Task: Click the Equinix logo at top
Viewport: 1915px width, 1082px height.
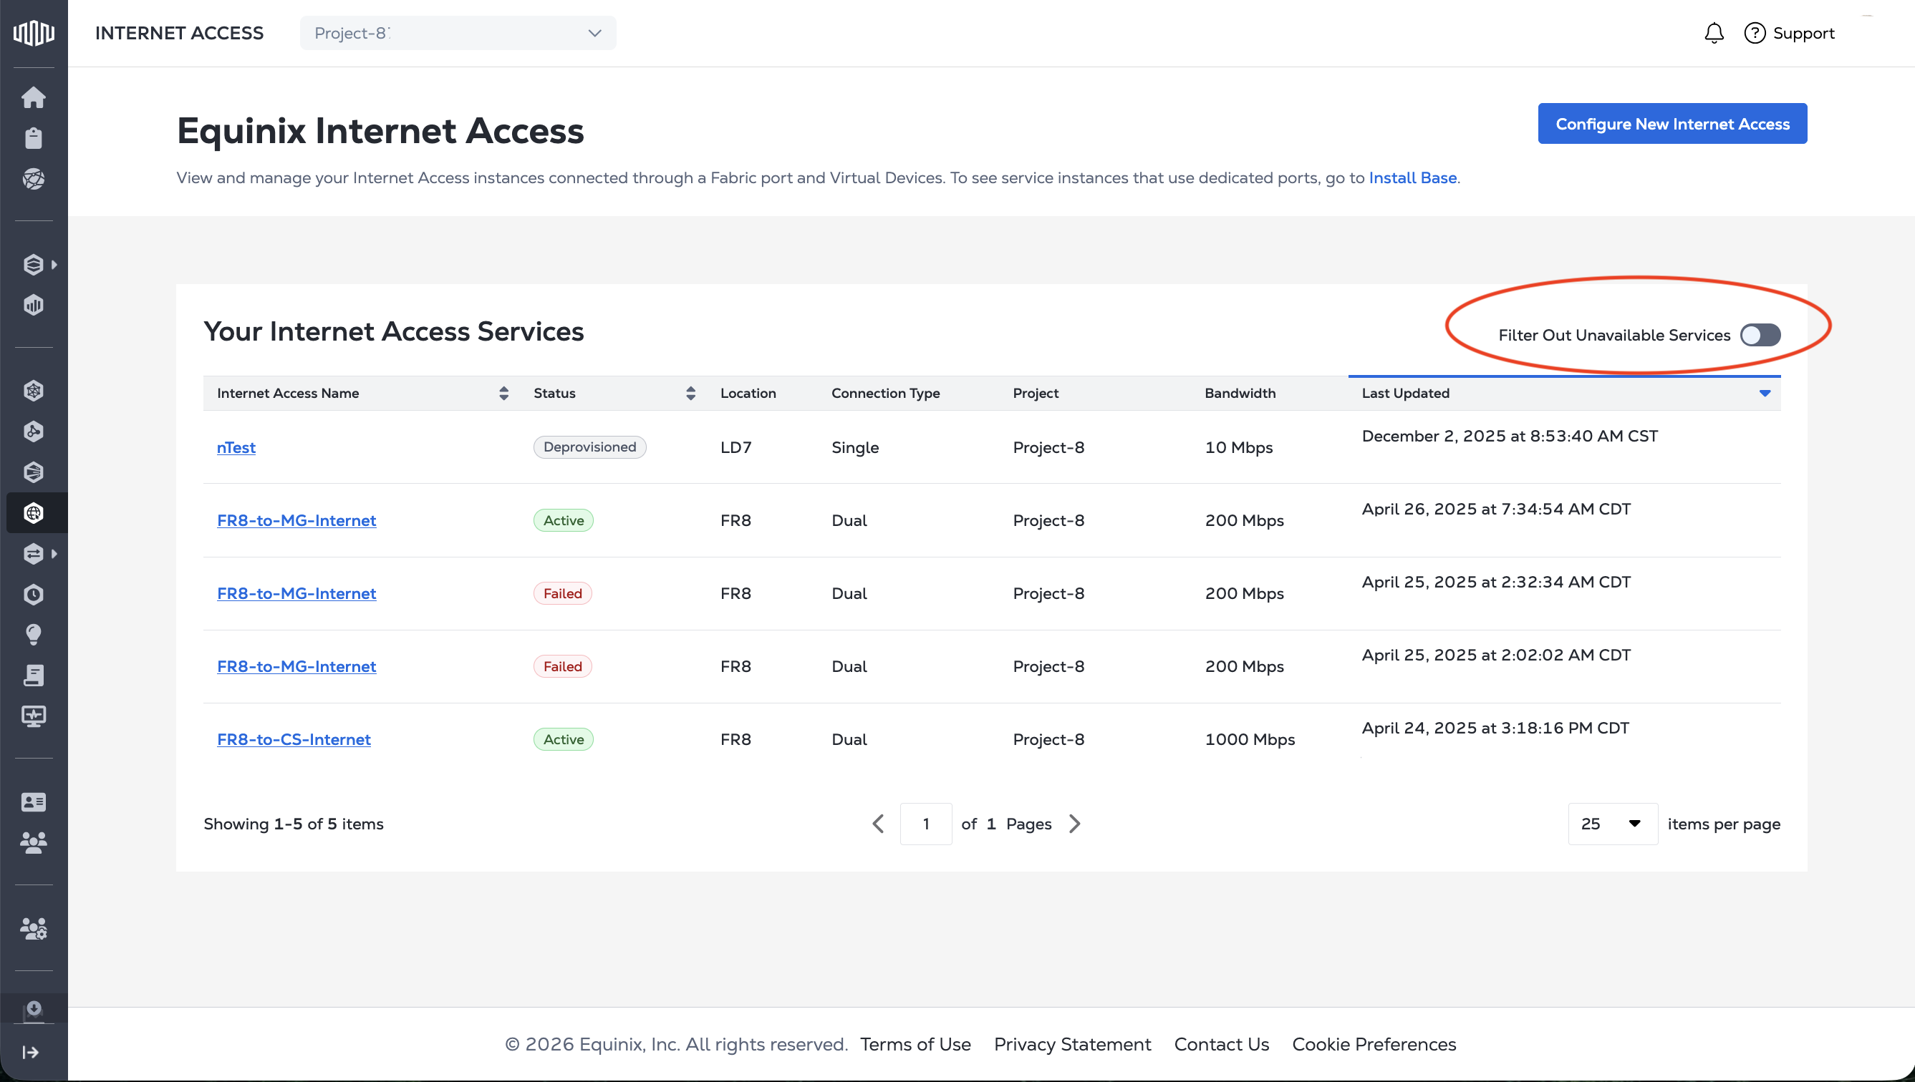Action: pos(34,33)
